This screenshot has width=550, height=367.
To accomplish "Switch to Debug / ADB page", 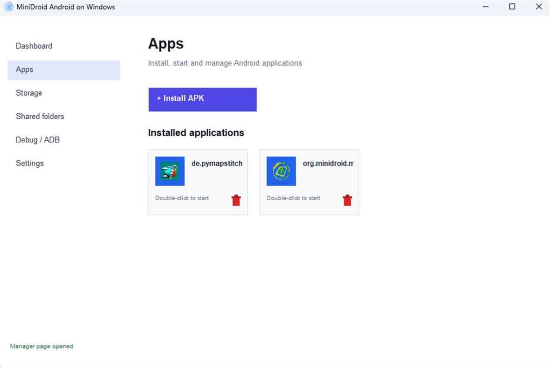I will click(64, 140).
